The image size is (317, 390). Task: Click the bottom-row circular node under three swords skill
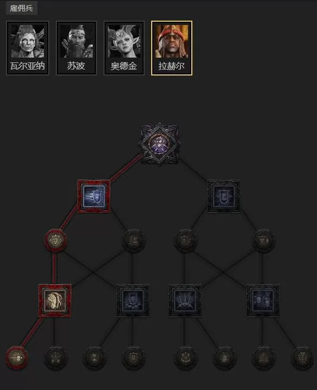click(x=185, y=357)
